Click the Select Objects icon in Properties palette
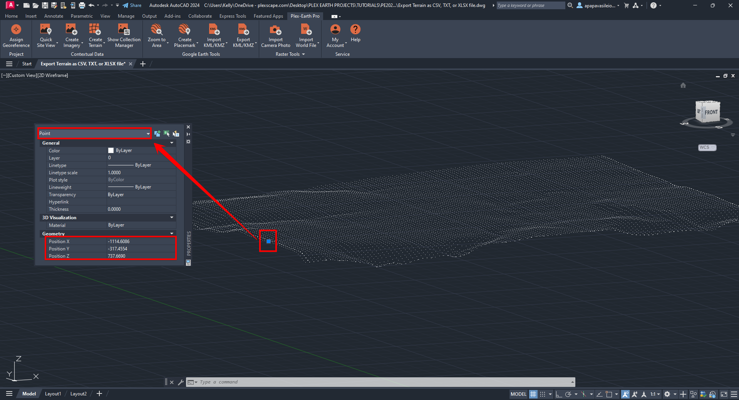The height and width of the screenshot is (400, 739). point(167,133)
